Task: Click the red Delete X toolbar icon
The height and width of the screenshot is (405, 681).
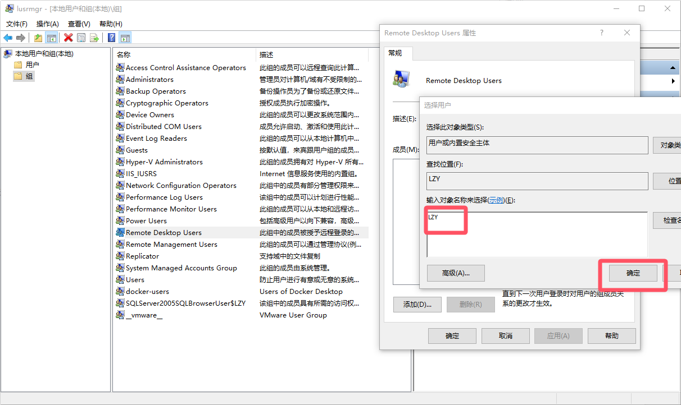Action: click(x=69, y=38)
